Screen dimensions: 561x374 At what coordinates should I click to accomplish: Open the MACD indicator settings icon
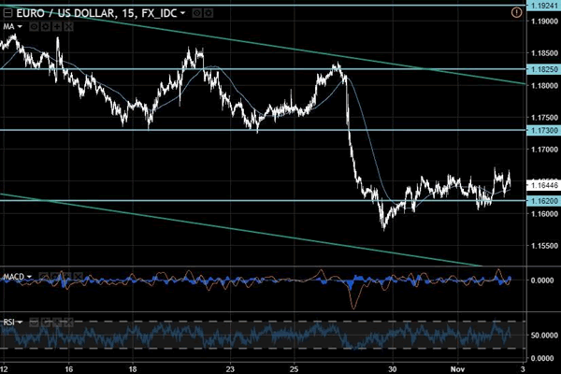[x=55, y=277]
